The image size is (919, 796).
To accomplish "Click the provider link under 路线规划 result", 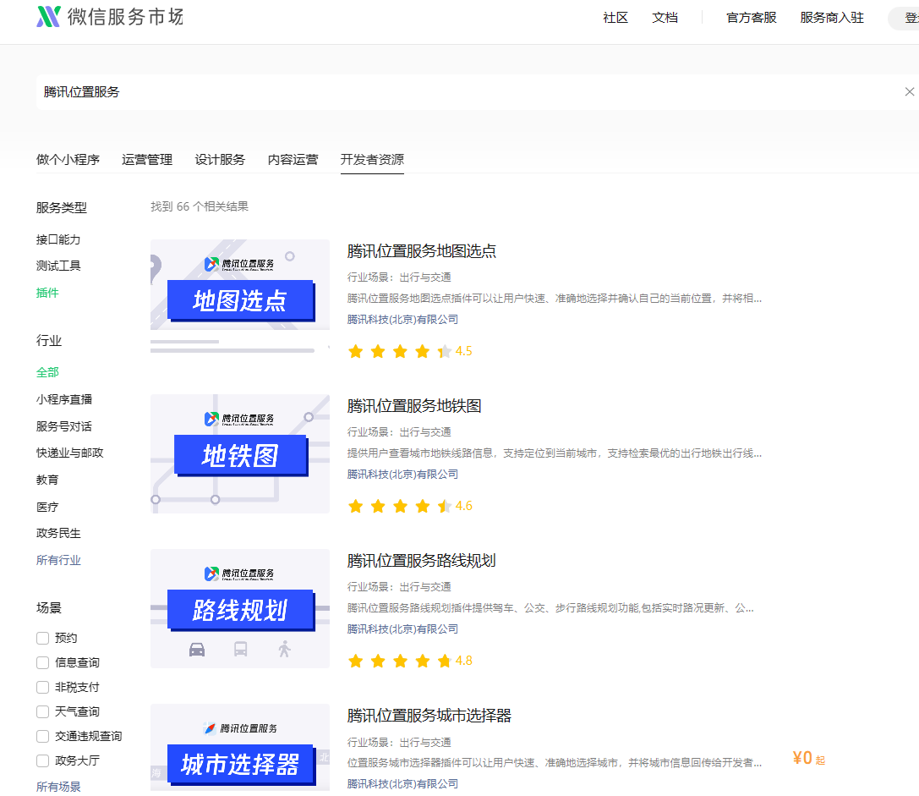I will (402, 629).
